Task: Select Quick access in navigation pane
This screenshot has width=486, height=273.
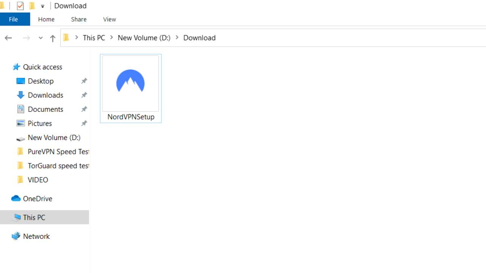Action: (x=43, y=67)
